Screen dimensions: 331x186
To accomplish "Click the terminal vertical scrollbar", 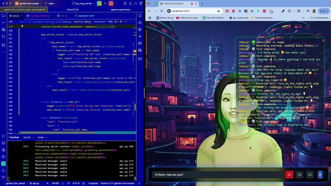I will 135,178.
